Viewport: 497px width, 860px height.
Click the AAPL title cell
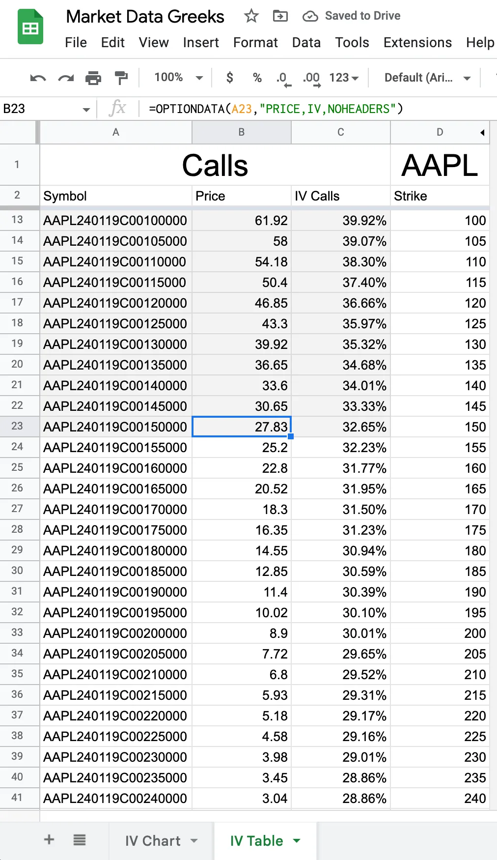(x=440, y=165)
